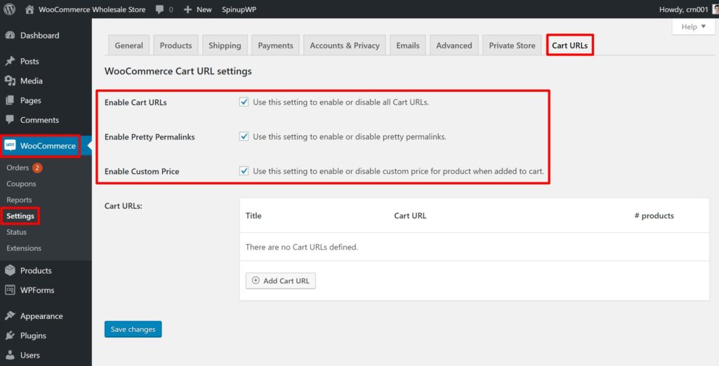Screen dimensions: 719x366
Task: Switch to the Products settings tab
Action: [x=176, y=46]
